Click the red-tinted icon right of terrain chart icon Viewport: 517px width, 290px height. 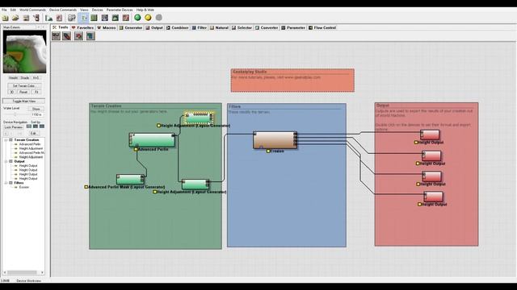(x=59, y=18)
